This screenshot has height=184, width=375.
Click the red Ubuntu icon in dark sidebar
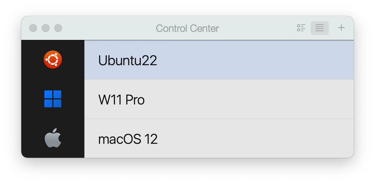pos(52,59)
